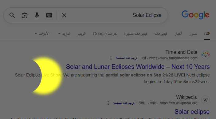Screen dimensions: 216x119
Task: Click the magnifier search icon
Action: (x=12, y=15)
